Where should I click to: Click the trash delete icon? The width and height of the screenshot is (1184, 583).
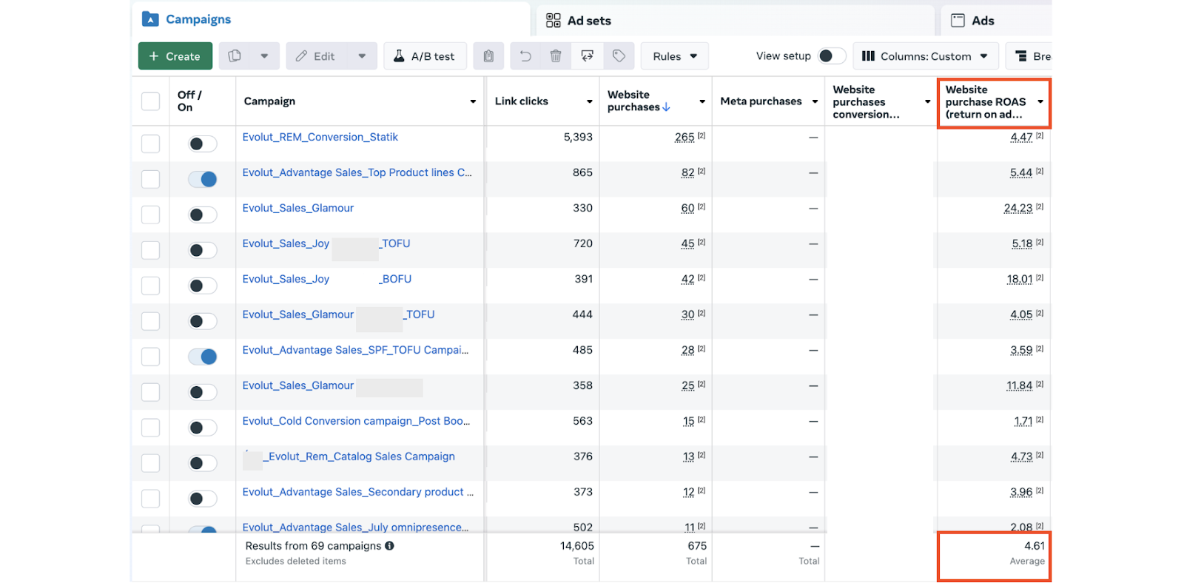(x=556, y=56)
